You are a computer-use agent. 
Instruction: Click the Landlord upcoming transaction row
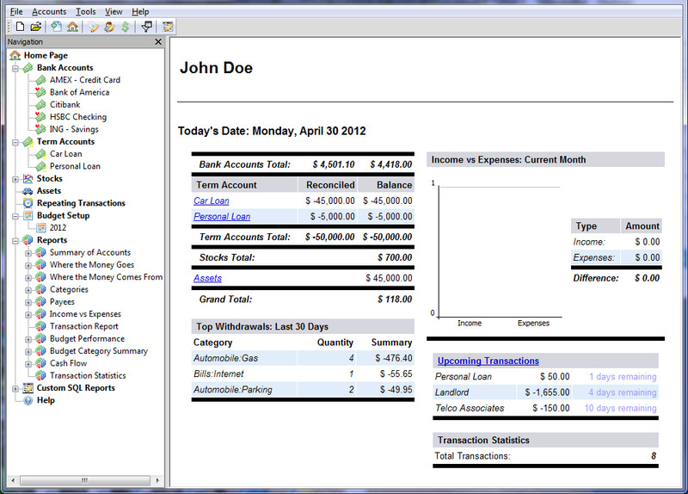point(545,392)
